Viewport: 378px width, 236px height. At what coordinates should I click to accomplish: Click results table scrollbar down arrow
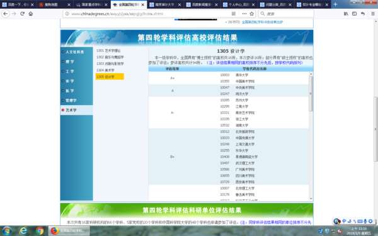[311, 199]
